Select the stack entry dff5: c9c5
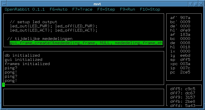Image resolution: width=205 pixels, height=110 pixels. click(x=183, y=89)
